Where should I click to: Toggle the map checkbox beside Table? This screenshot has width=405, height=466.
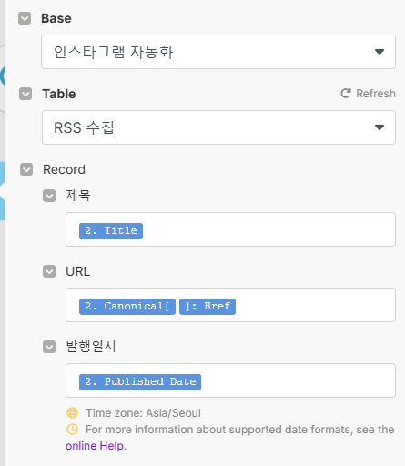pos(25,94)
